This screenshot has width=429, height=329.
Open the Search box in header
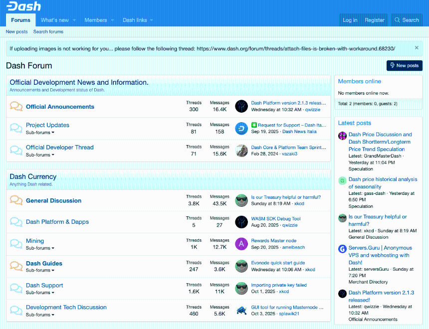coord(407,20)
